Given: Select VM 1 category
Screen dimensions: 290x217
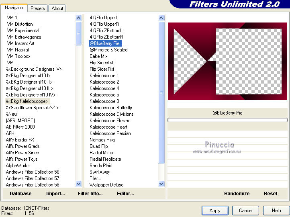Looking at the screenshot, I should [x=12, y=18].
